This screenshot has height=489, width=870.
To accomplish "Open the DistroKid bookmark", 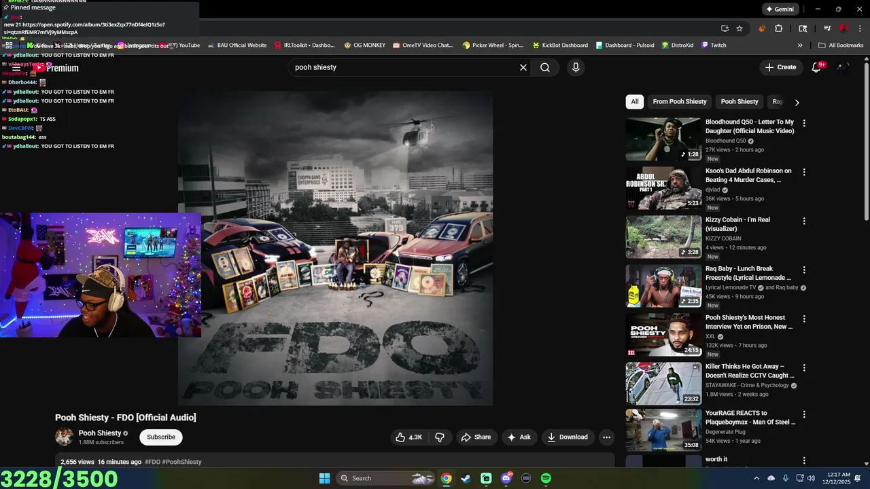I will coord(676,46).
